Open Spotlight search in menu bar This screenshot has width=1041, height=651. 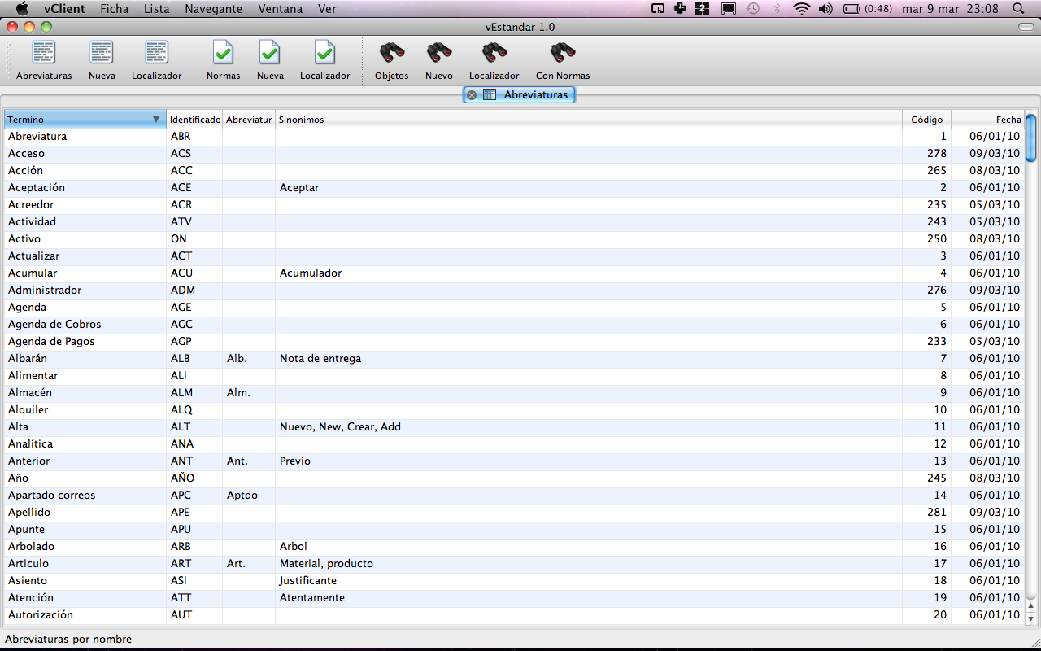click(1018, 9)
